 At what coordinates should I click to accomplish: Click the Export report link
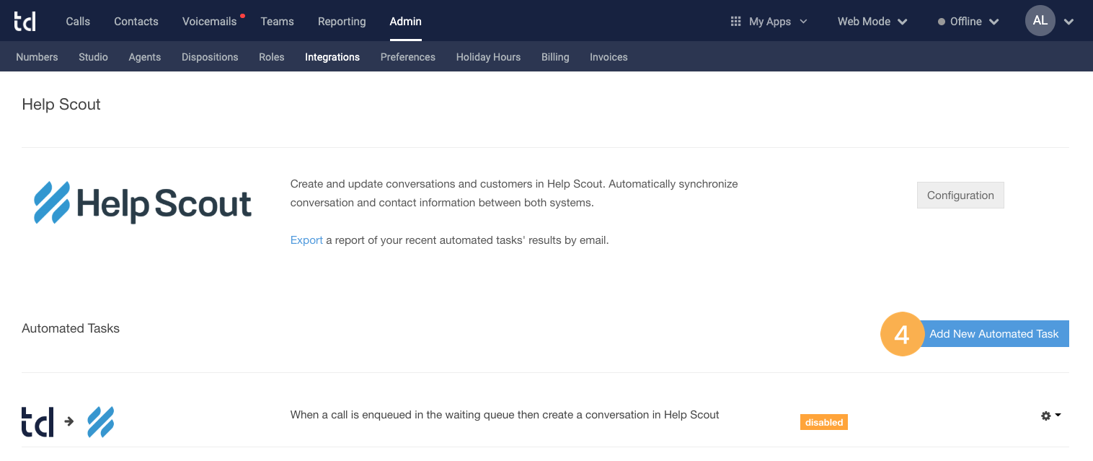point(306,240)
